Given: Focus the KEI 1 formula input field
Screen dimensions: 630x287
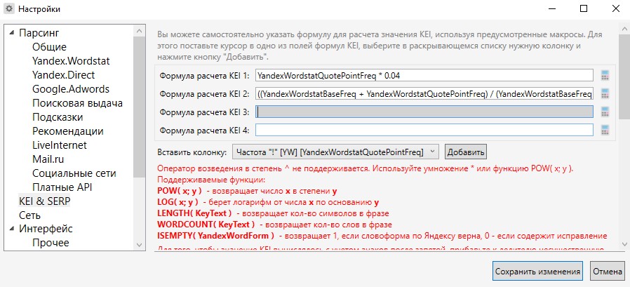Looking at the screenshot, I should coord(424,75).
